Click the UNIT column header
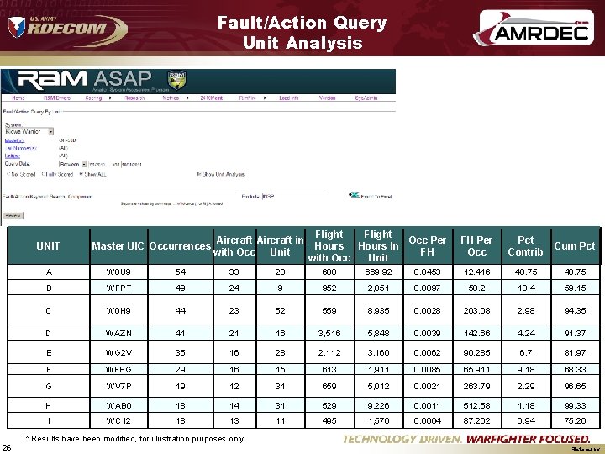 pos(48,245)
